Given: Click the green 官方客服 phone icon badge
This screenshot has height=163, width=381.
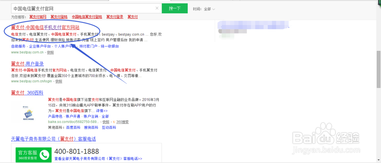Looking at the screenshot, I should [x=34, y=155].
